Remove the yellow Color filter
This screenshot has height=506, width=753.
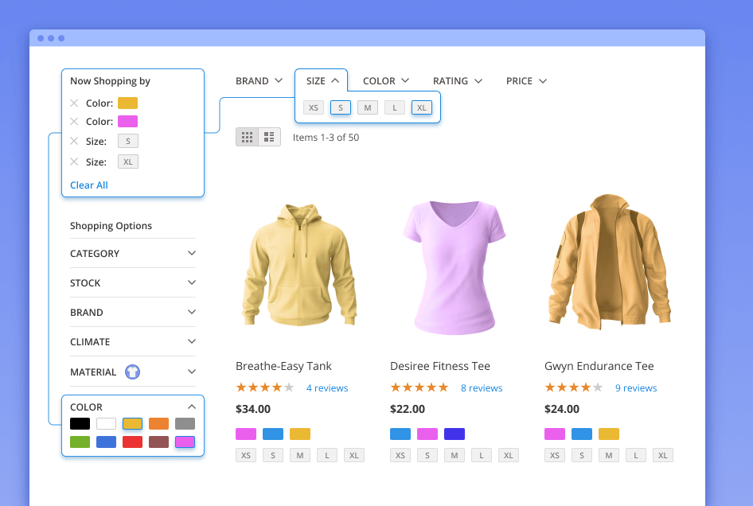pyautogui.click(x=73, y=103)
